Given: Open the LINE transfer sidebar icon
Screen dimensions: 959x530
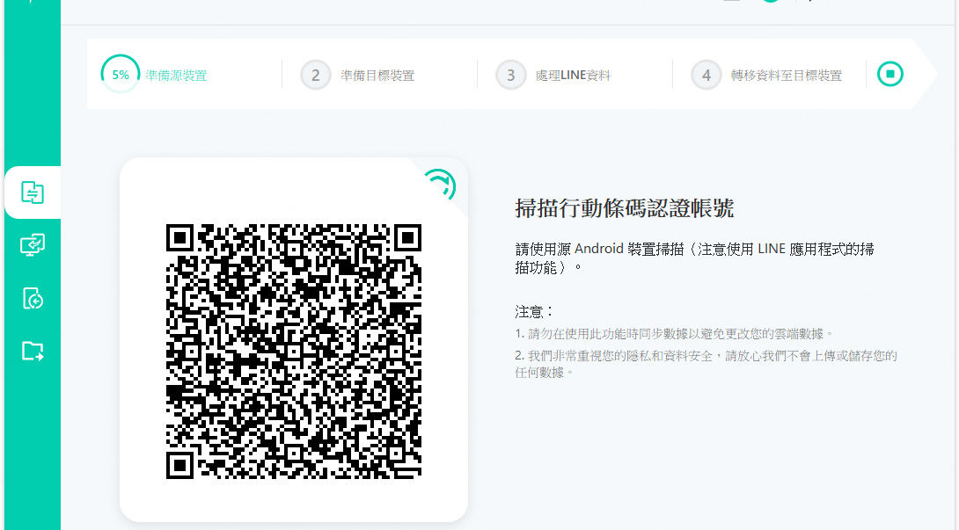Looking at the screenshot, I should click(33, 192).
